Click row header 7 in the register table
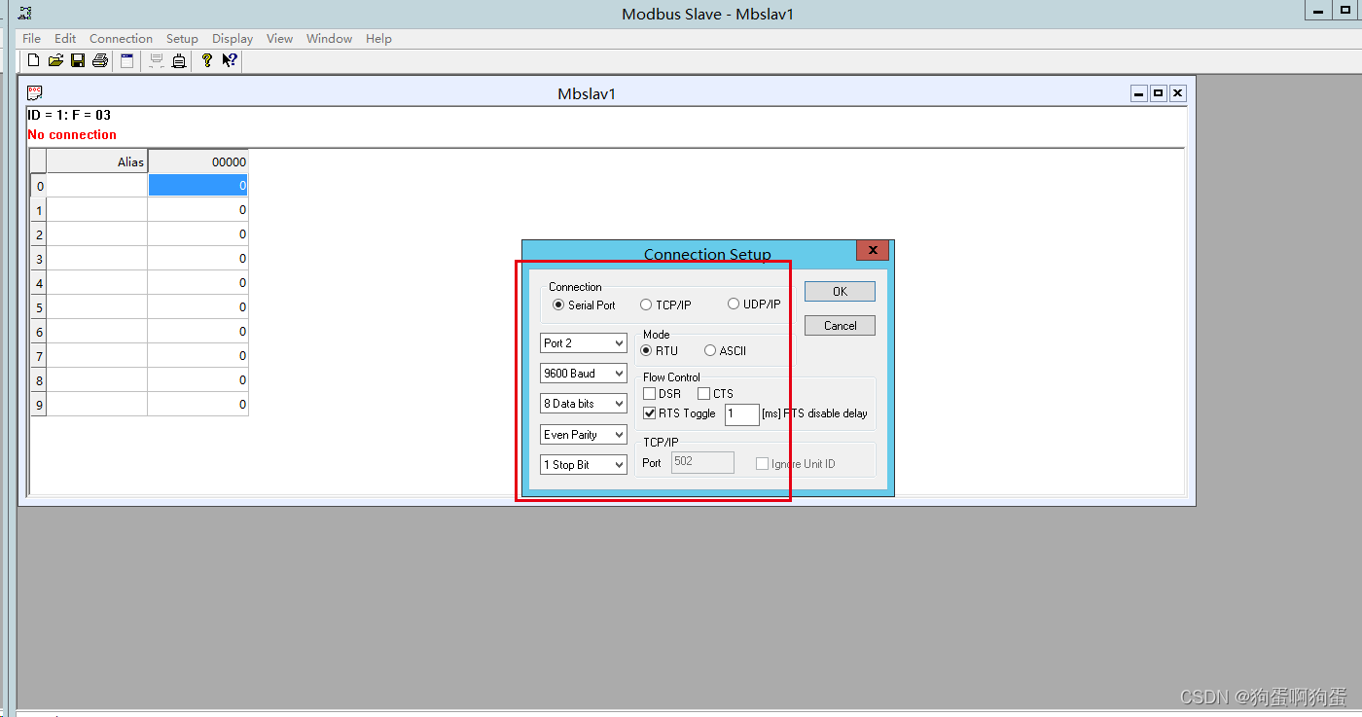Image resolution: width=1362 pixels, height=717 pixels. [x=39, y=356]
